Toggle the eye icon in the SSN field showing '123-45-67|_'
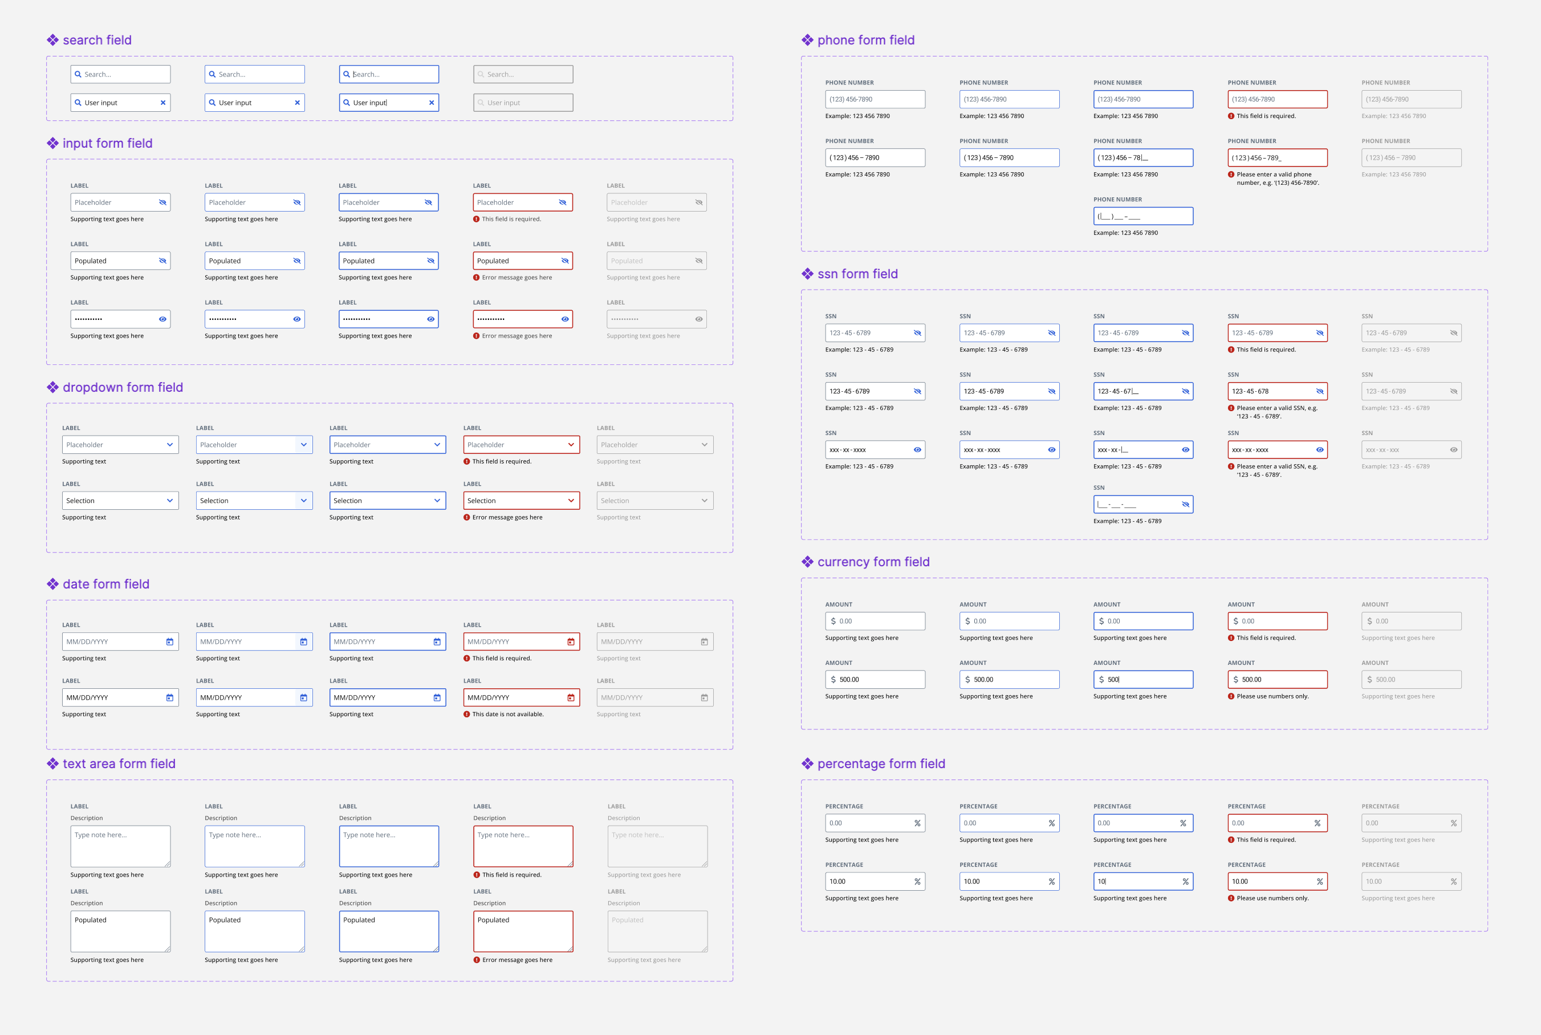Screen dimensions: 1541x1035 coord(1185,391)
